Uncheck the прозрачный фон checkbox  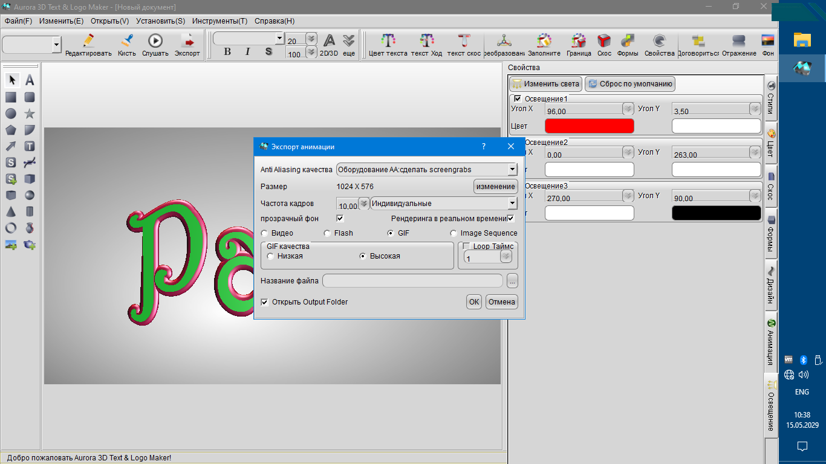pos(340,218)
